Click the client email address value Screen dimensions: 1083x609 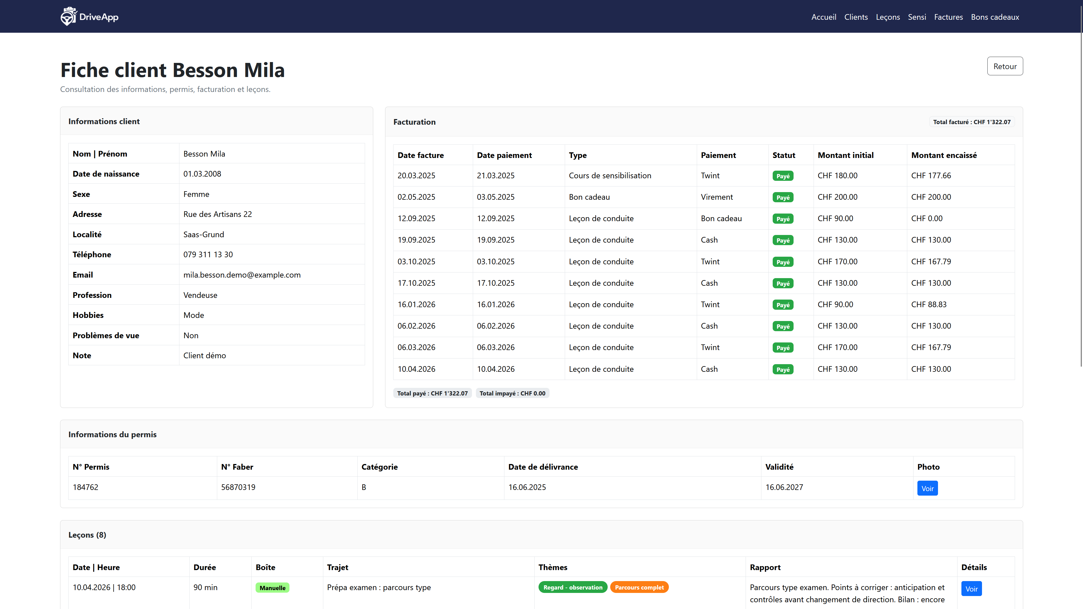[x=242, y=275]
